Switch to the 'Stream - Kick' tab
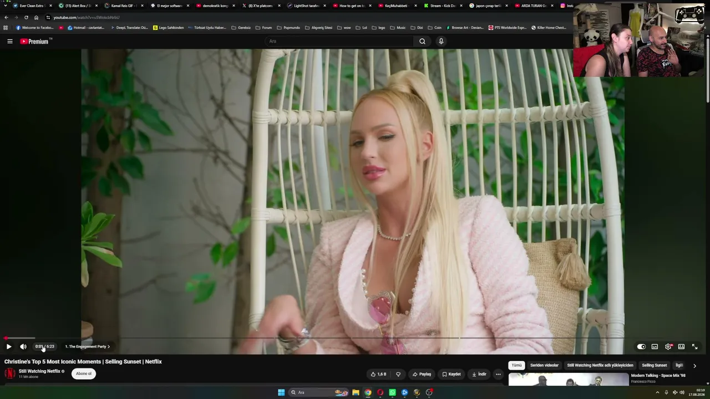 pyautogui.click(x=443, y=6)
